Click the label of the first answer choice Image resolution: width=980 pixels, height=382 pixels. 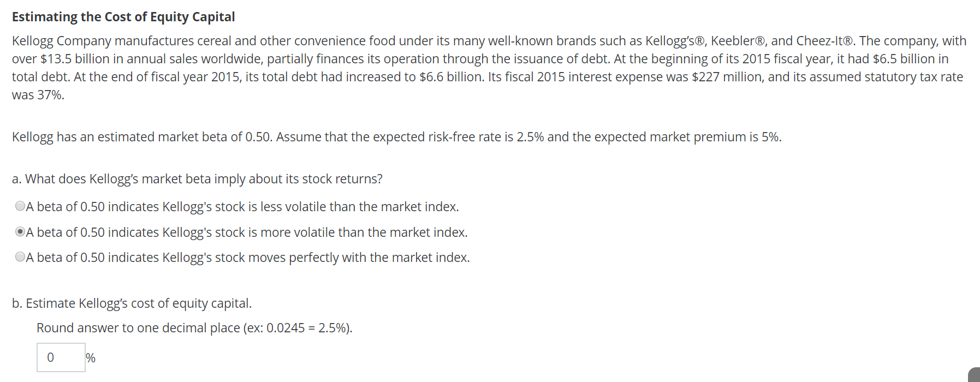pyautogui.click(x=242, y=206)
